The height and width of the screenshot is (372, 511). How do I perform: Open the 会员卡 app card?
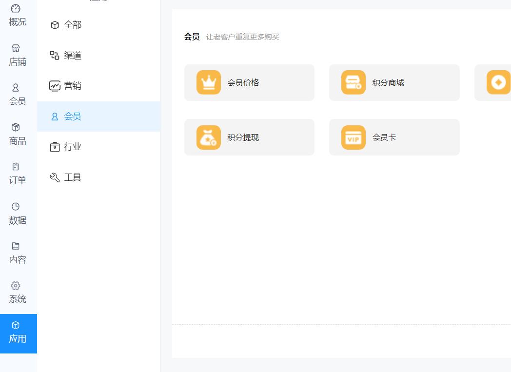point(394,137)
